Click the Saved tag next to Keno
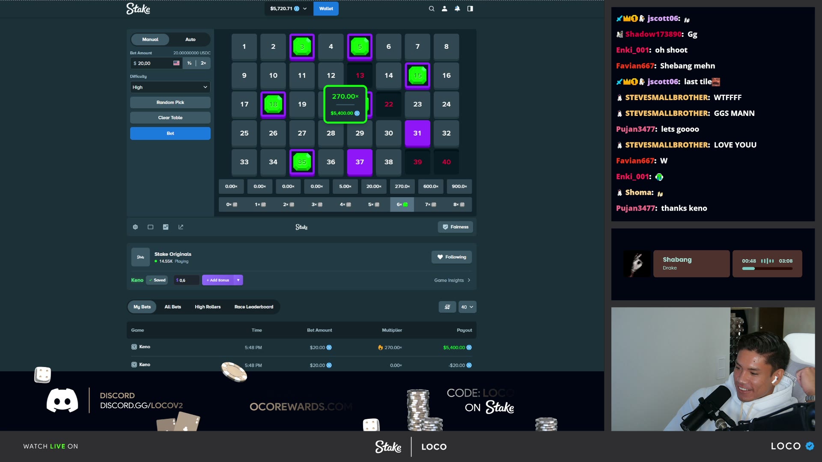This screenshot has height=462, width=822. click(157, 280)
